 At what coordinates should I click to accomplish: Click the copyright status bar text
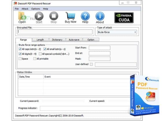(x=49, y=116)
